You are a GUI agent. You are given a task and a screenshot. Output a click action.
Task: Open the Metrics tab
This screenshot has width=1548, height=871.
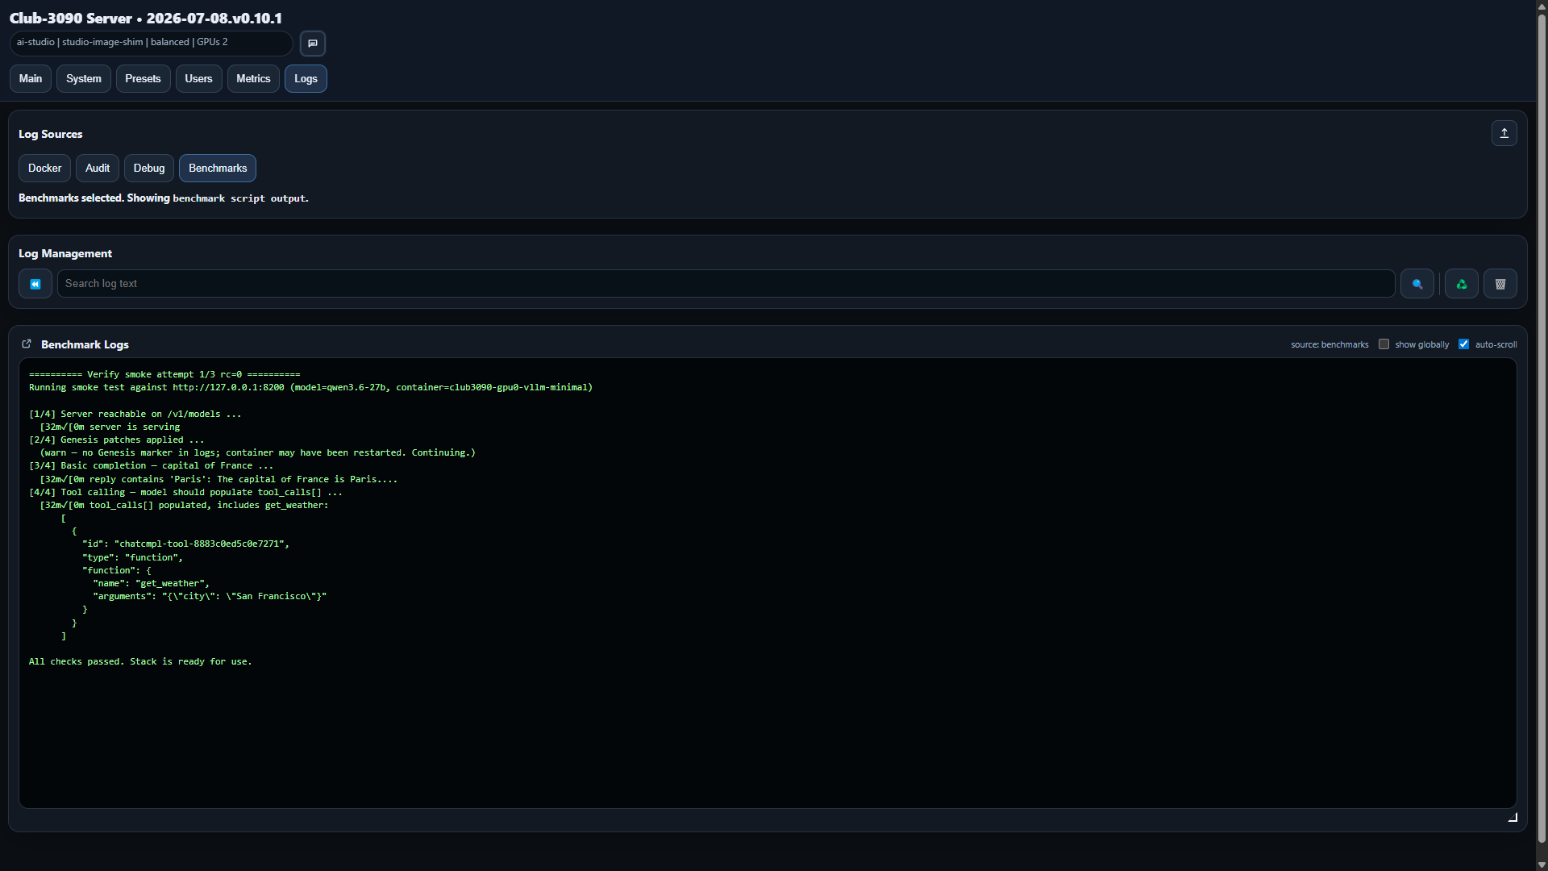pos(253,79)
